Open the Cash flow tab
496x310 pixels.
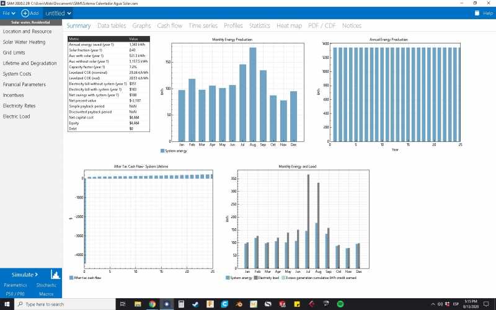click(170, 26)
